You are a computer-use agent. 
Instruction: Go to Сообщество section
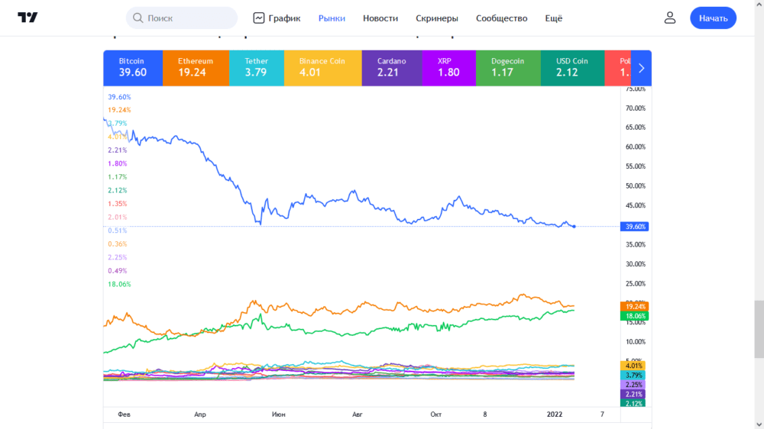pos(501,18)
